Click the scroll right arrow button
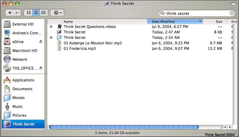Viewport: 239px width, 137px height. coord(230,127)
